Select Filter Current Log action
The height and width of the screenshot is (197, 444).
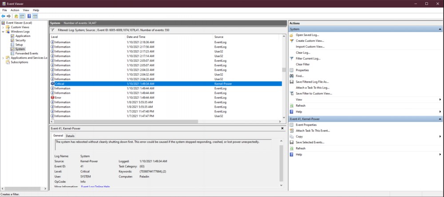[308, 58]
